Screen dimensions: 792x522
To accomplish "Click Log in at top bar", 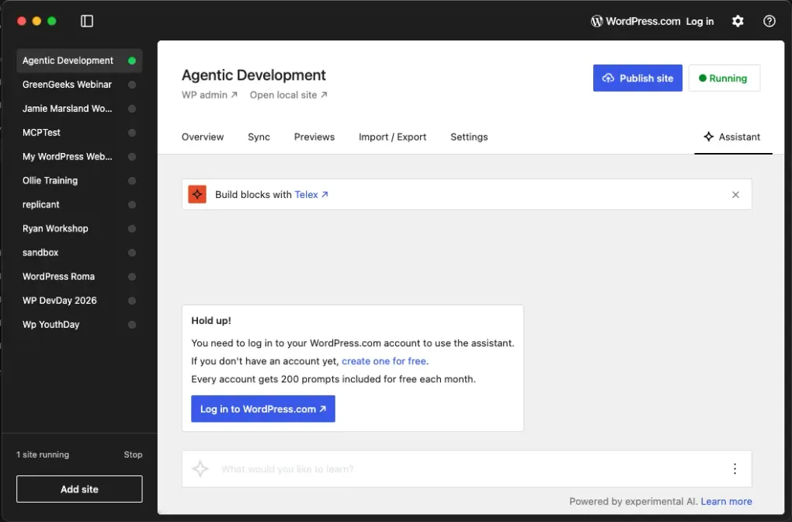I will pyautogui.click(x=700, y=21).
